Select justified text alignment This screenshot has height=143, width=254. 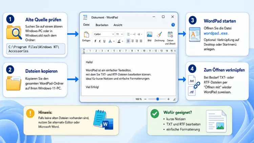coord(141,41)
